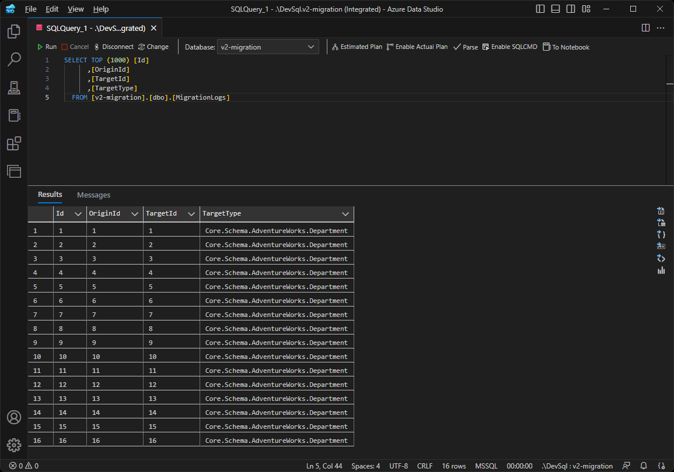This screenshot has height=472, width=674.
Task: Open the Id column filter dropdown
Action: 78,214
